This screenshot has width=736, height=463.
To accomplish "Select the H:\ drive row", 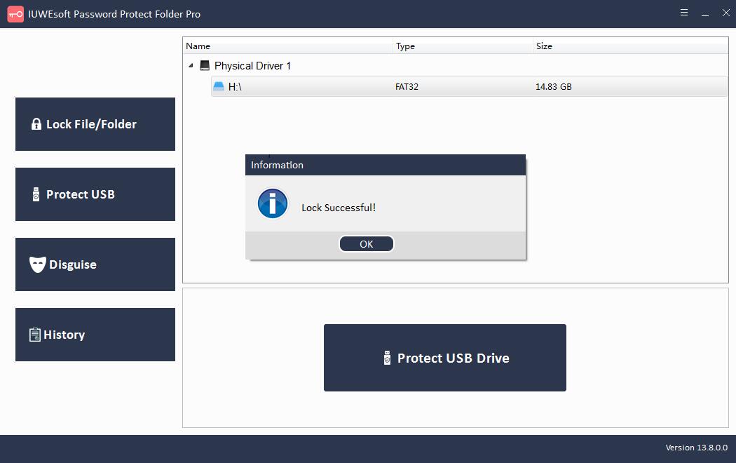I will [x=470, y=86].
